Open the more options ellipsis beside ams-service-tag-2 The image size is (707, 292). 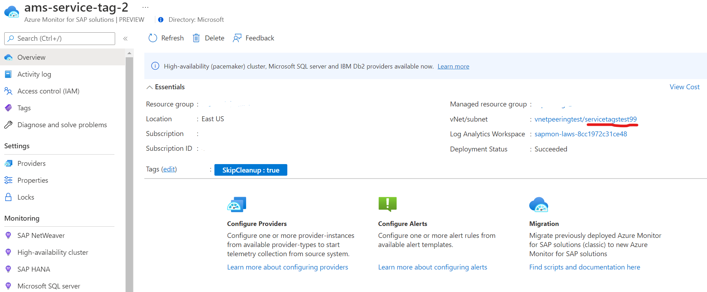tap(145, 7)
